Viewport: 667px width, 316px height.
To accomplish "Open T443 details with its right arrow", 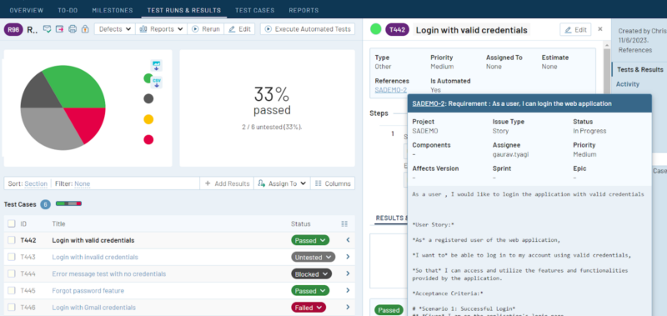I will point(348,257).
